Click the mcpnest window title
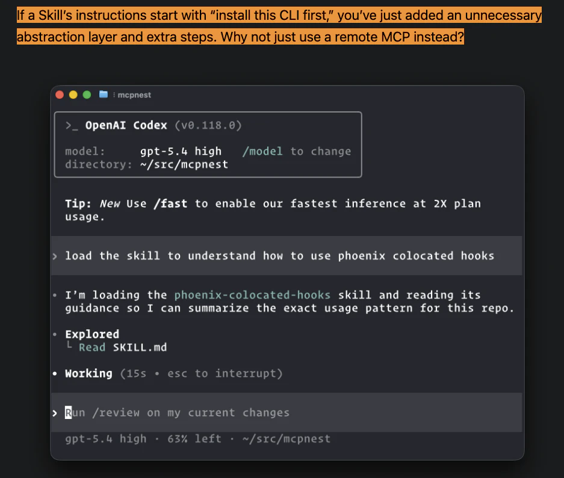This screenshot has width=564, height=478. tap(134, 95)
